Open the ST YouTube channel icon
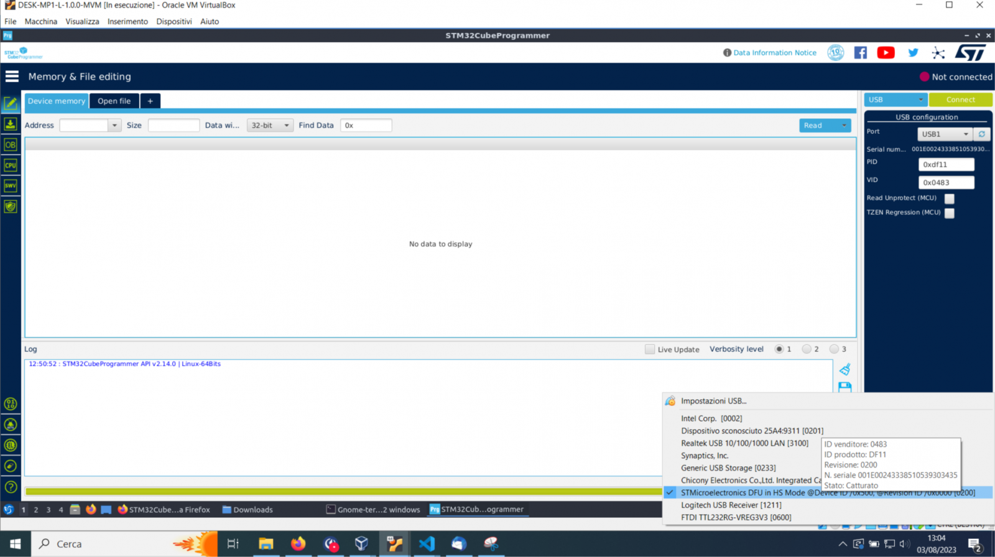 pyautogui.click(x=886, y=53)
